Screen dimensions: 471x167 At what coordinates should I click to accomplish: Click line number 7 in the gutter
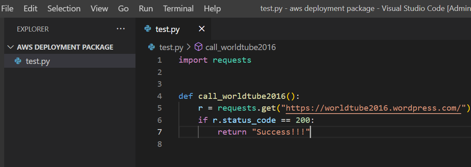(x=160, y=132)
